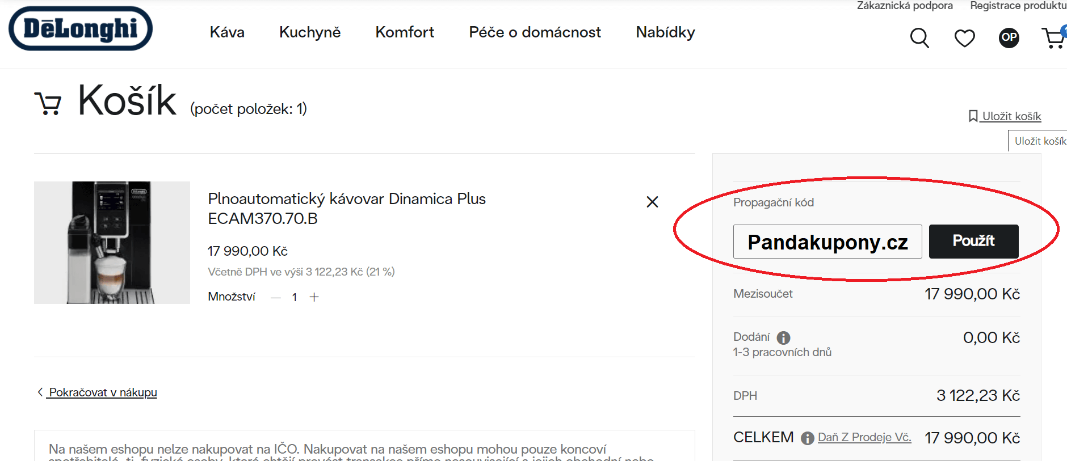
Task: Open the search magnifier icon
Action: 919,38
